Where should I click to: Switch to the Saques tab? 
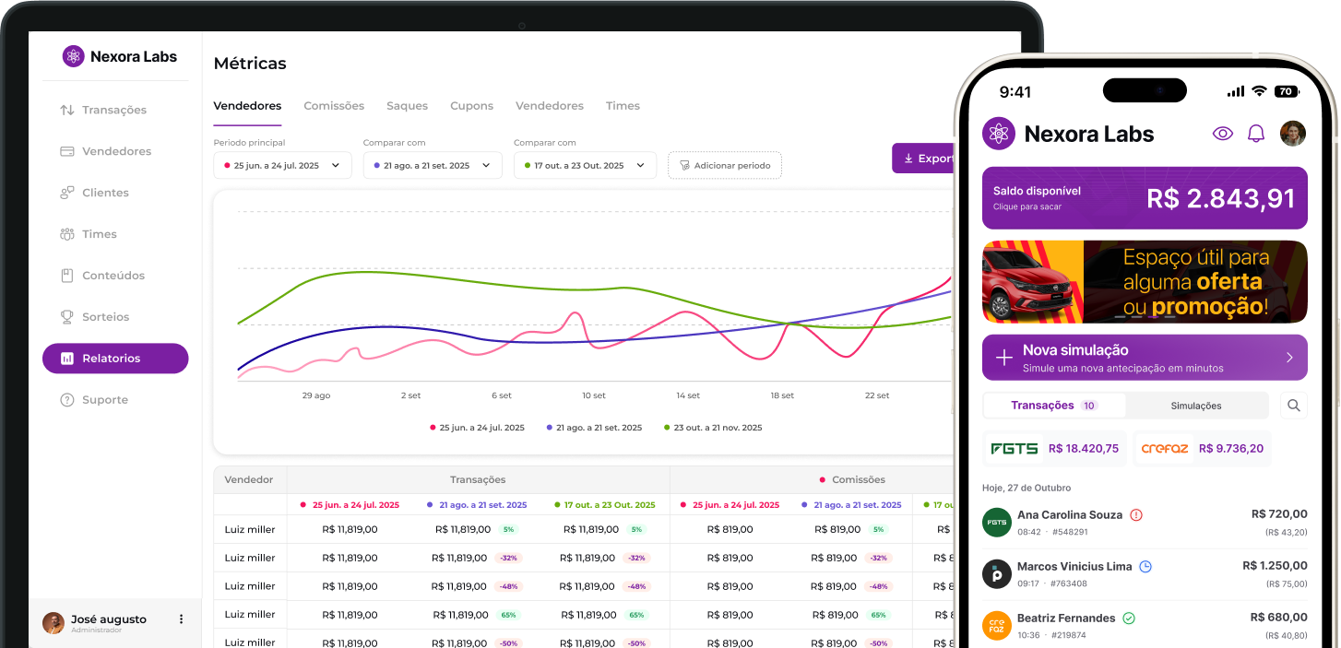(x=407, y=106)
